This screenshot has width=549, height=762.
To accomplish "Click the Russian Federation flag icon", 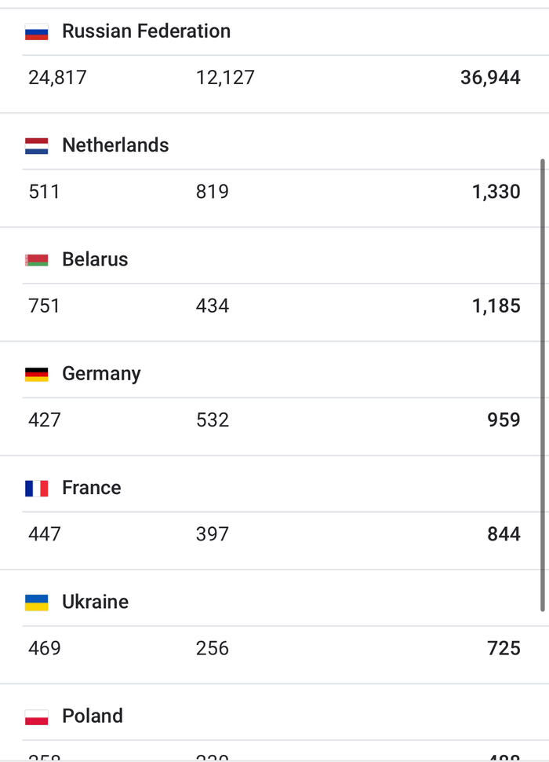I will coord(36,32).
